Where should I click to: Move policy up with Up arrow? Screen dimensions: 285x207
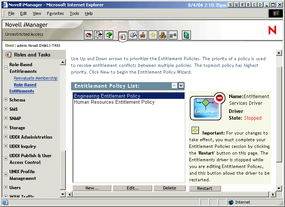(174, 85)
